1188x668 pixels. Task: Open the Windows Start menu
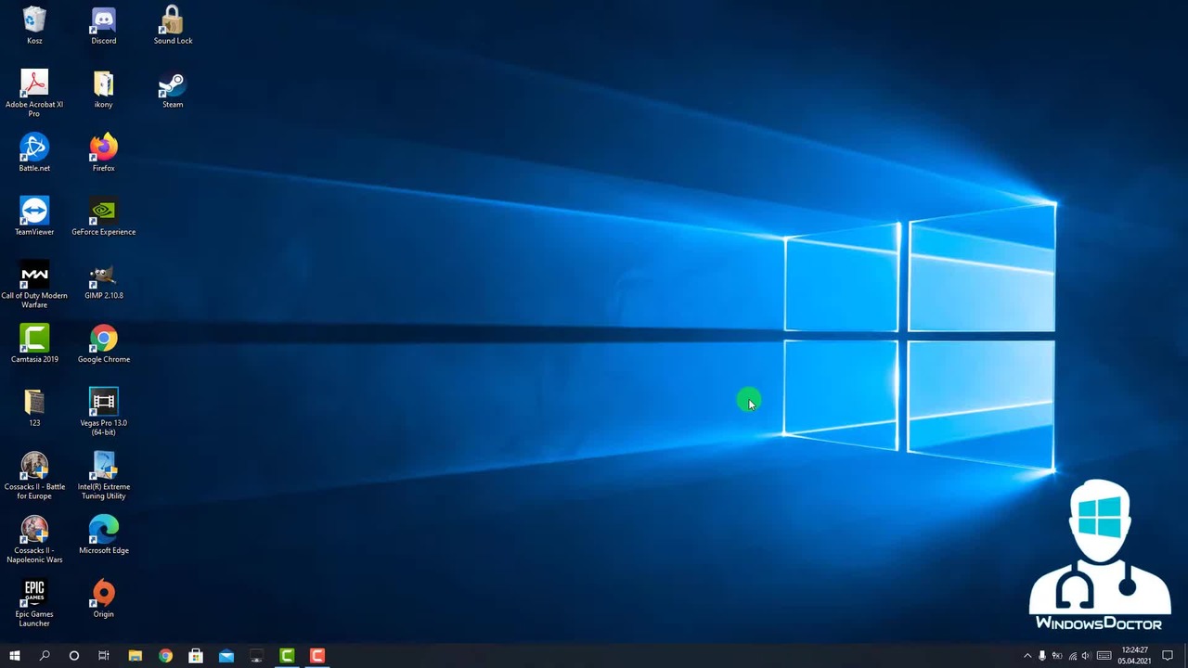click(x=14, y=656)
